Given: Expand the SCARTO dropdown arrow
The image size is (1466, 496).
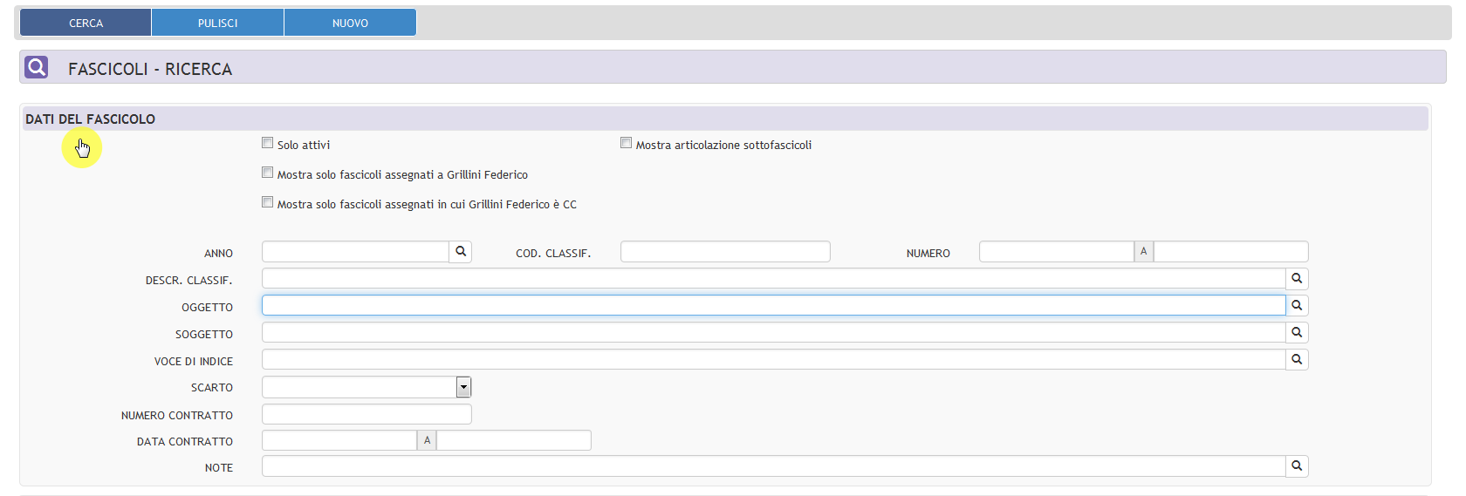Looking at the screenshot, I should 463,387.
